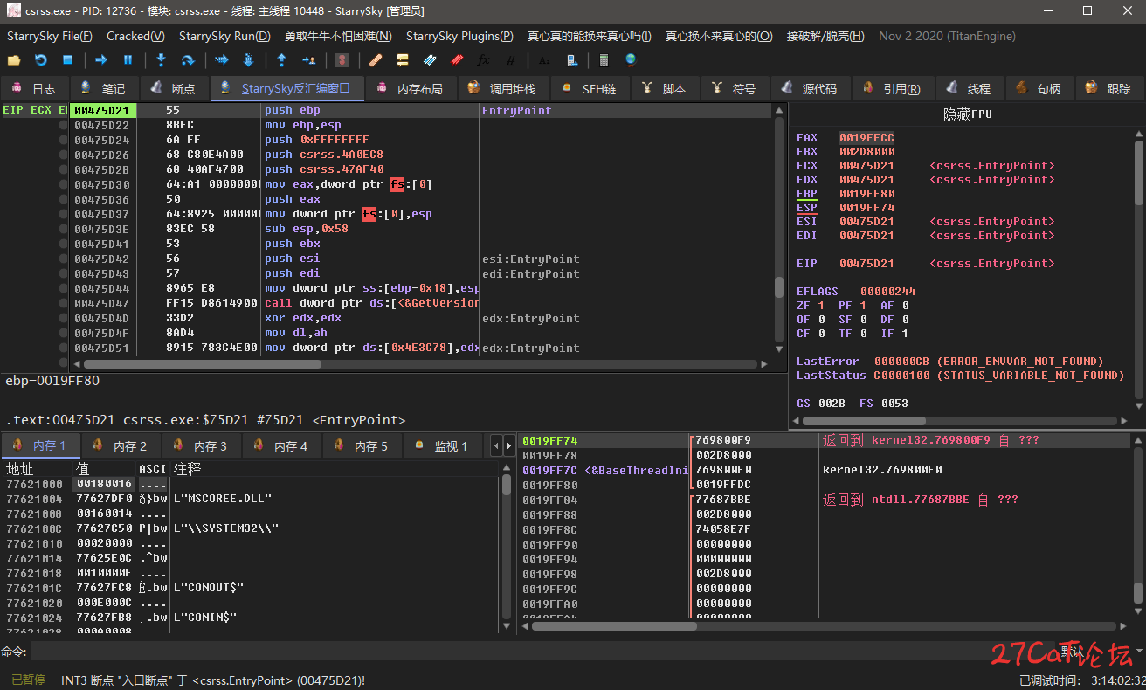This screenshot has width=1146, height=690.
Task: Toggle breakpoint dot at address 00475D51
Action: click(63, 348)
